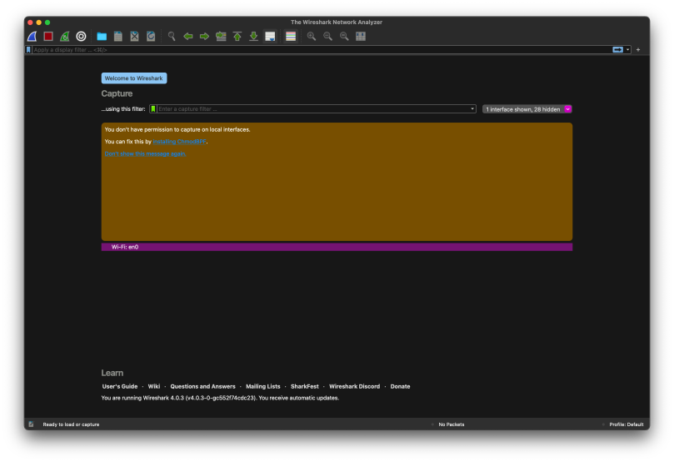Reload the capture file
The height and width of the screenshot is (462, 674).
(151, 37)
